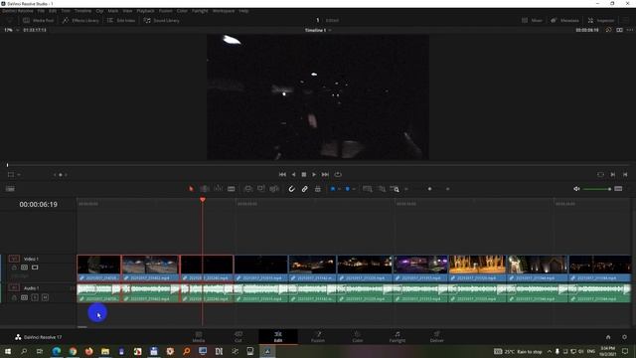Switch to the Color page tab
Screen dimensions: 636x358
pos(358,337)
